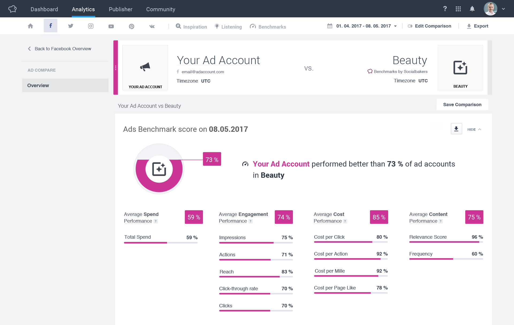Select the Instagram network icon

(91, 26)
